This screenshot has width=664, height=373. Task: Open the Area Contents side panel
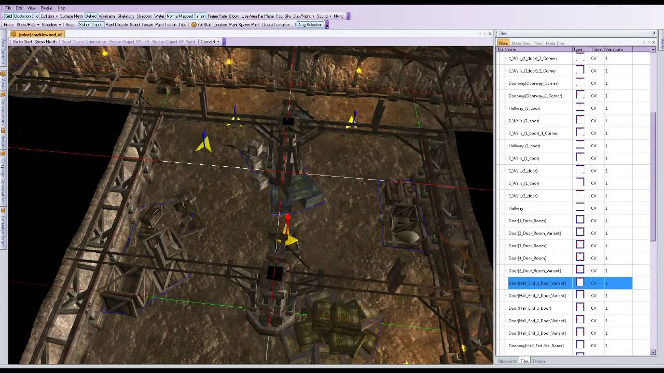pos(3,51)
